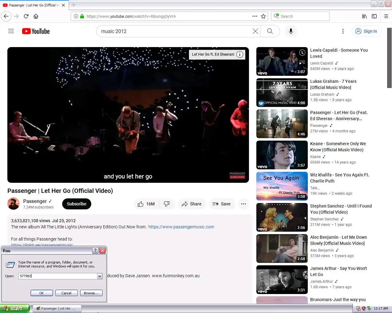
Task: Show site information icon in address bar
Action: click(76, 16)
